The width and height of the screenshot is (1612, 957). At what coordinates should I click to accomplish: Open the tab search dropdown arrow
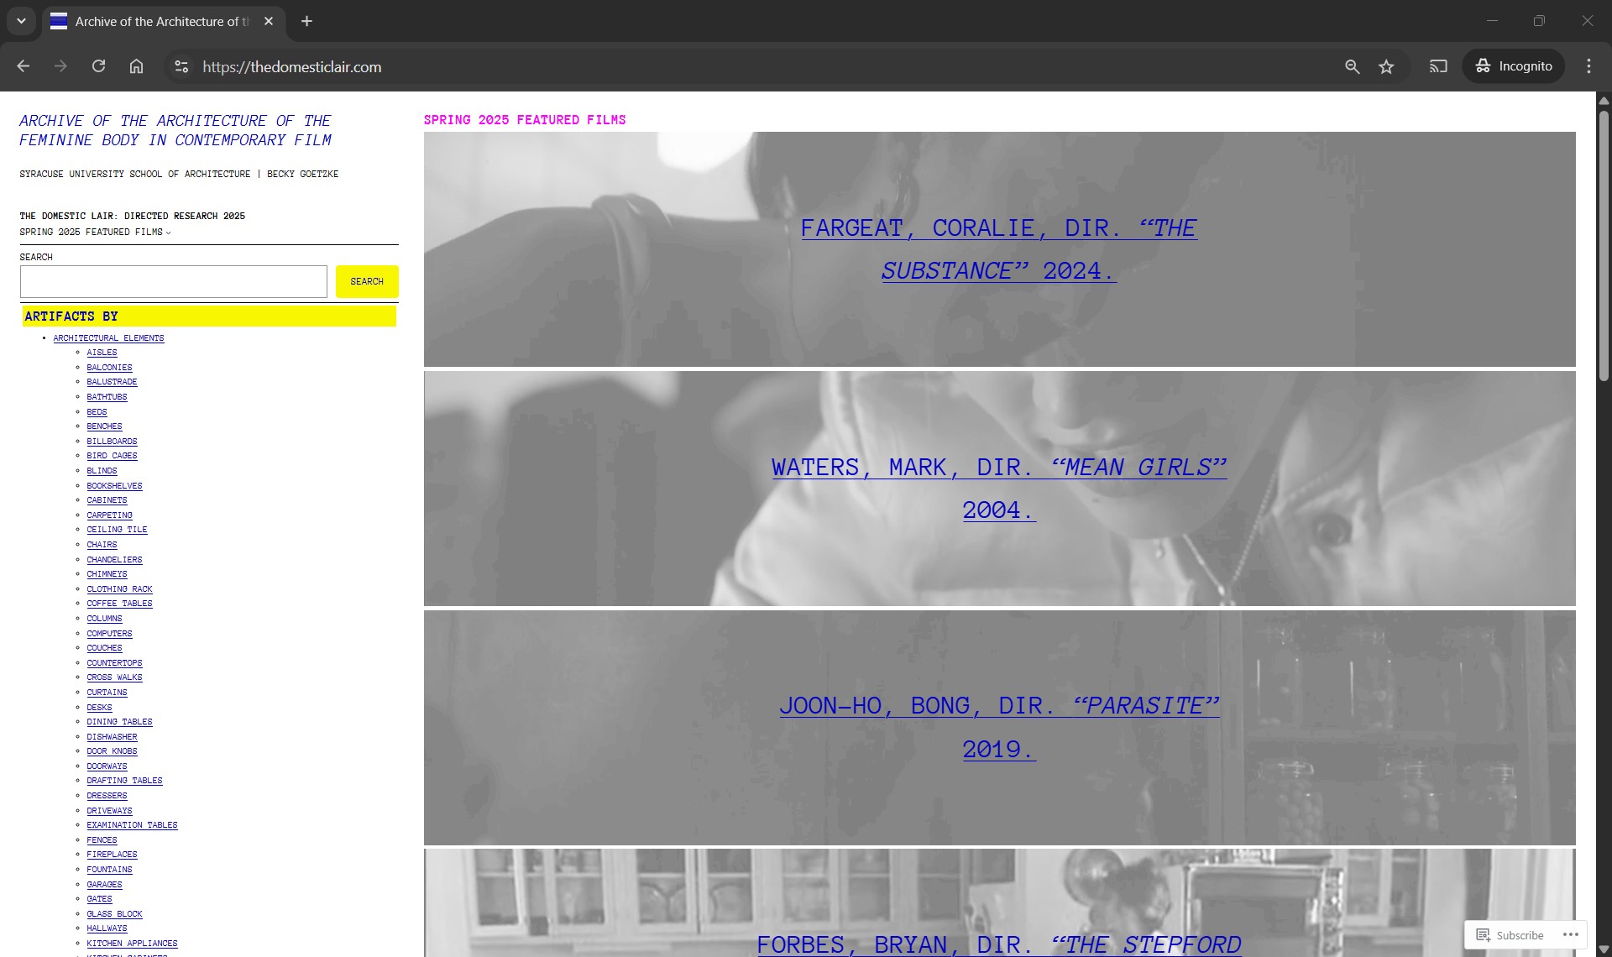[21, 21]
